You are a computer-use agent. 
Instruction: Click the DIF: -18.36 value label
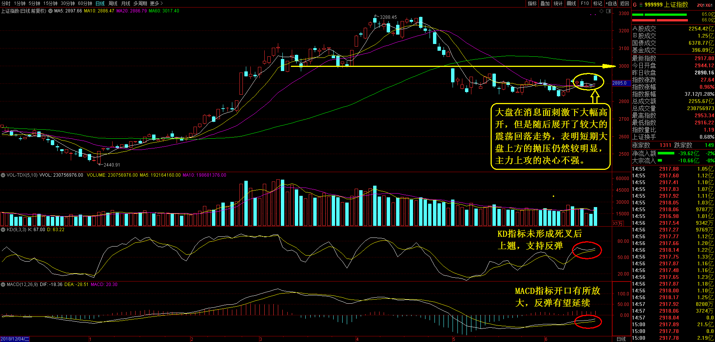[x=51, y=284]
